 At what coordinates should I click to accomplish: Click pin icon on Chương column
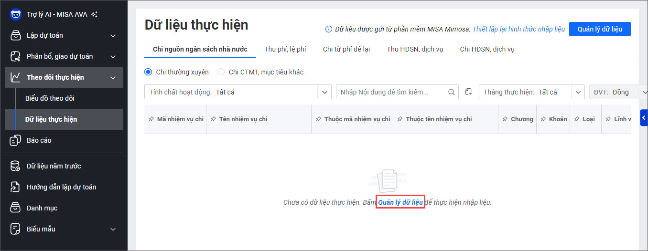coord(505,119)
